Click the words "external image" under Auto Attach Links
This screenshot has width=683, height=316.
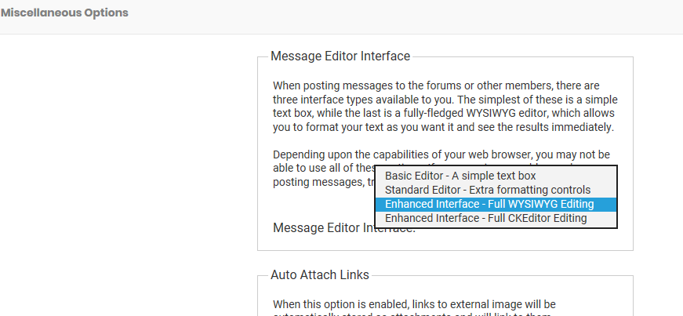[478, 303]
